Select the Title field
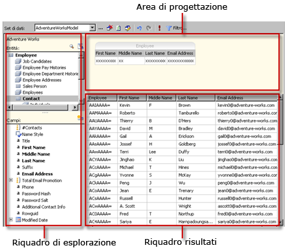The height and width of the screenshot is (250, 288). point(26,141)
